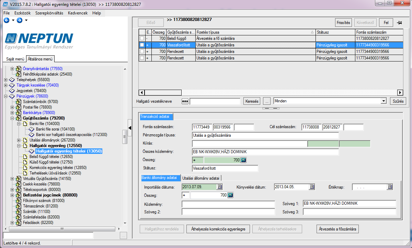The width and height of the screenshot is (412, 248).
Task: Click icon beside Terhelések/Jóváírások (12950)
Action: click(25, 173)
